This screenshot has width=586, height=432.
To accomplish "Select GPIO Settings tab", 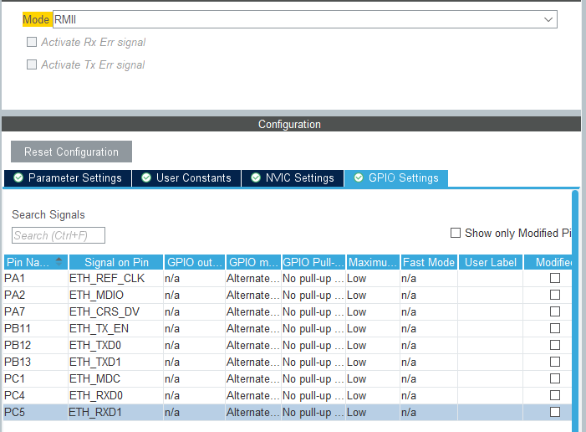I will pos(396,177).
